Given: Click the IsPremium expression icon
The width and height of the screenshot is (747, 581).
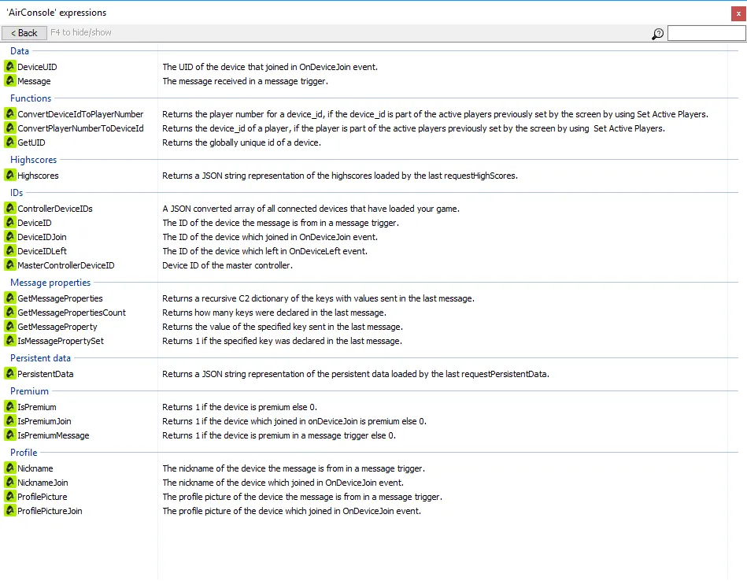Looking at the screenshot, I should click(x=10, y=406).
